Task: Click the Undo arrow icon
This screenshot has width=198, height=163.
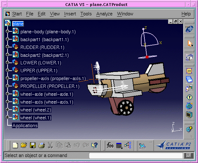Action: [77, 145]
